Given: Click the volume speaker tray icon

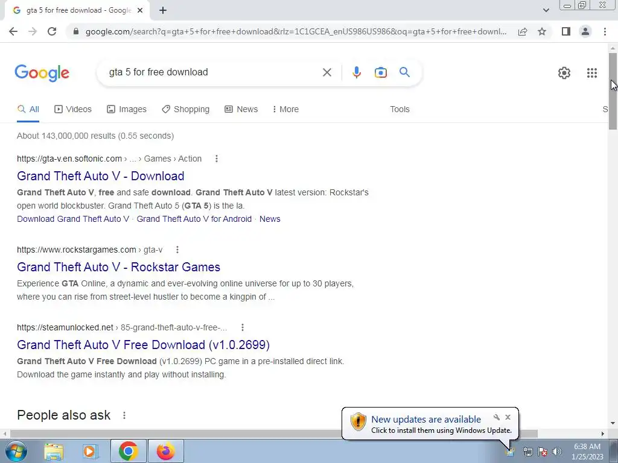Looking at the screenshot, I should tap(557, 452).
